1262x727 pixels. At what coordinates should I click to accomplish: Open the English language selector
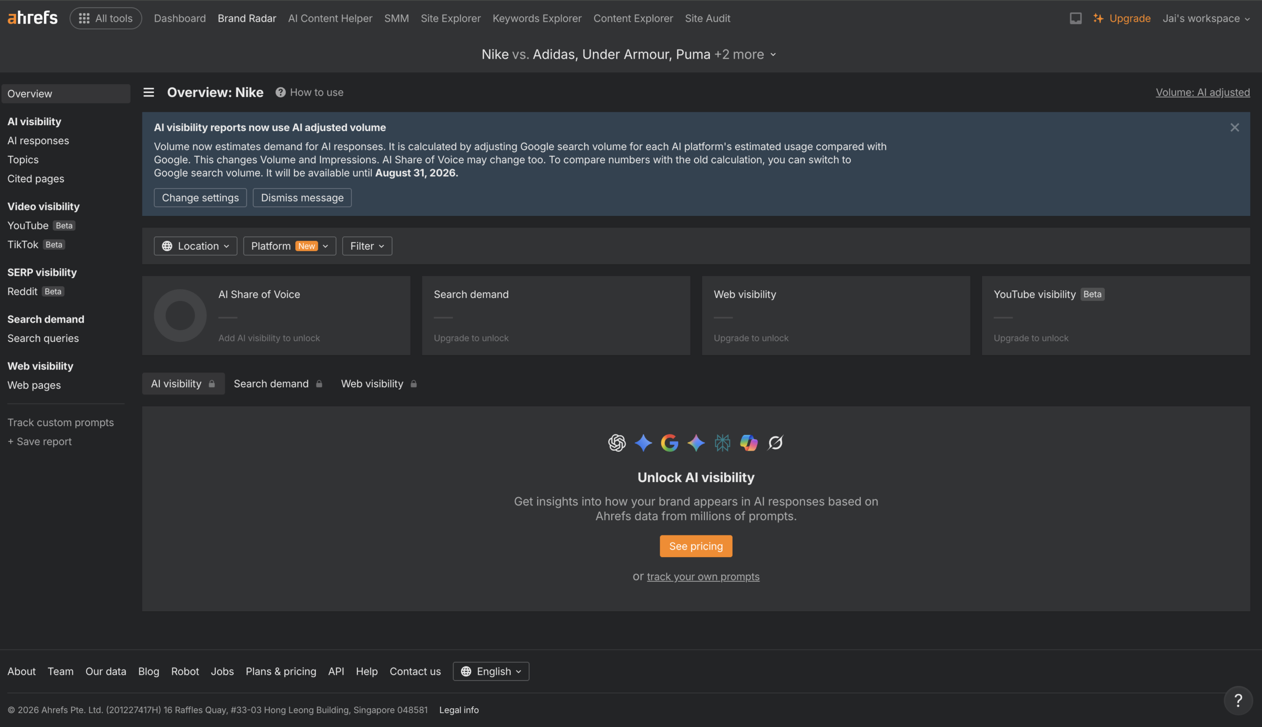point(491,671)
